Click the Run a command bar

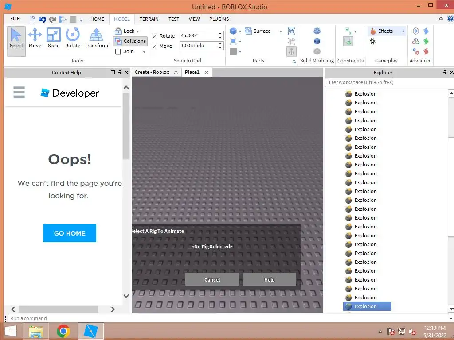(229, 318)
